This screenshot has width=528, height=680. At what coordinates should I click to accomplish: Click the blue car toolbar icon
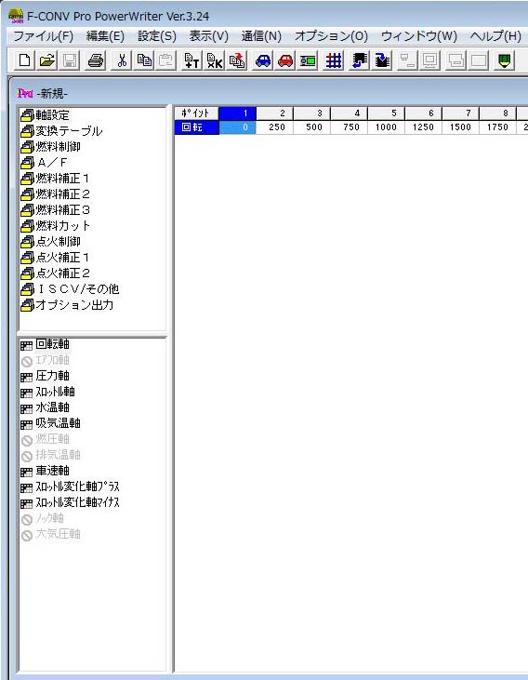pyautogui.click(x=263, y=60)
